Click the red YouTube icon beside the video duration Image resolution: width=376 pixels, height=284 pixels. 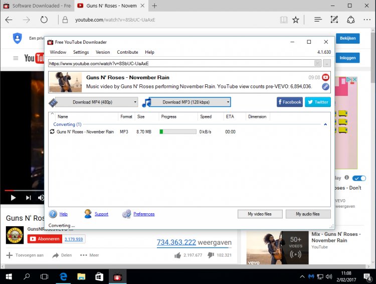click(325, 77)
